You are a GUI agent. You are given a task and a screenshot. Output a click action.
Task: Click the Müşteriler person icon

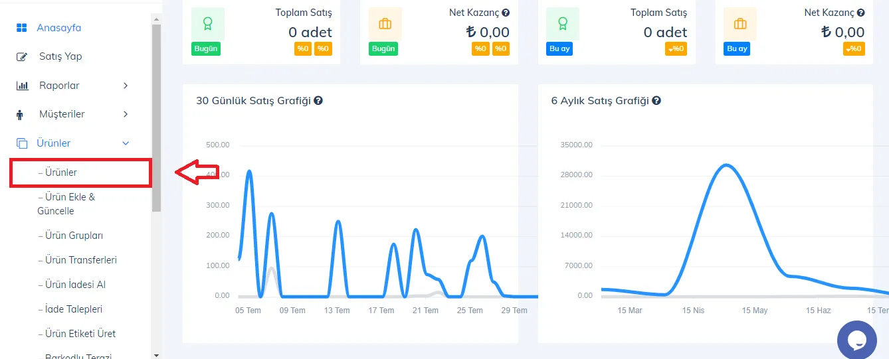[x=20, y=115]
